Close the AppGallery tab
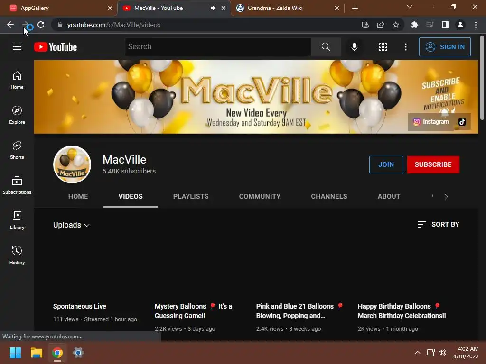 [110, 8]
